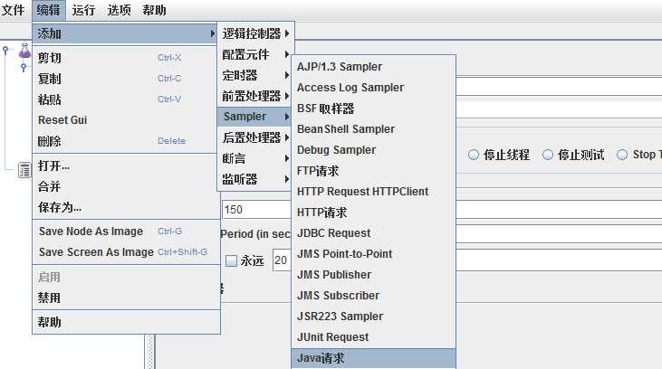
Task: Click the test plan flask icon
Action: (24, 51)
